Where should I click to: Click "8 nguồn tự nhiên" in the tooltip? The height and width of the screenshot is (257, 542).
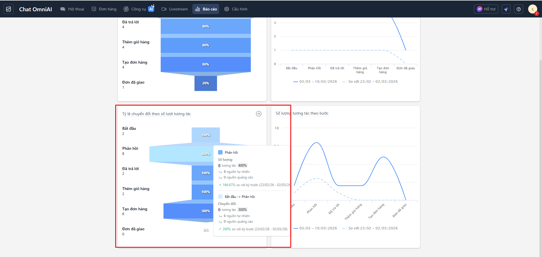(237, 172)
